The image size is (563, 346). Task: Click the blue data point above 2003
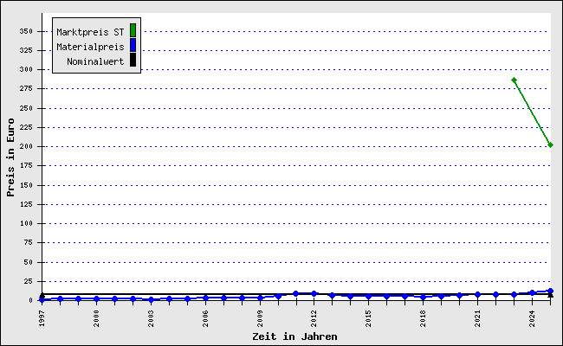click(151, 299)
